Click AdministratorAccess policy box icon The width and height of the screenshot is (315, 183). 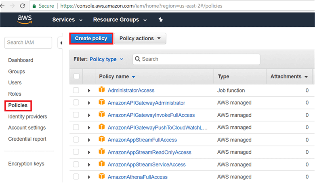click(x=102, y=89)
